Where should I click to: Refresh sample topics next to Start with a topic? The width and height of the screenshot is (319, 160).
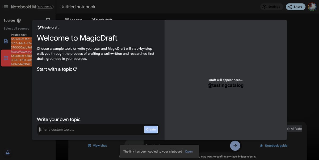tap(75, 69)
